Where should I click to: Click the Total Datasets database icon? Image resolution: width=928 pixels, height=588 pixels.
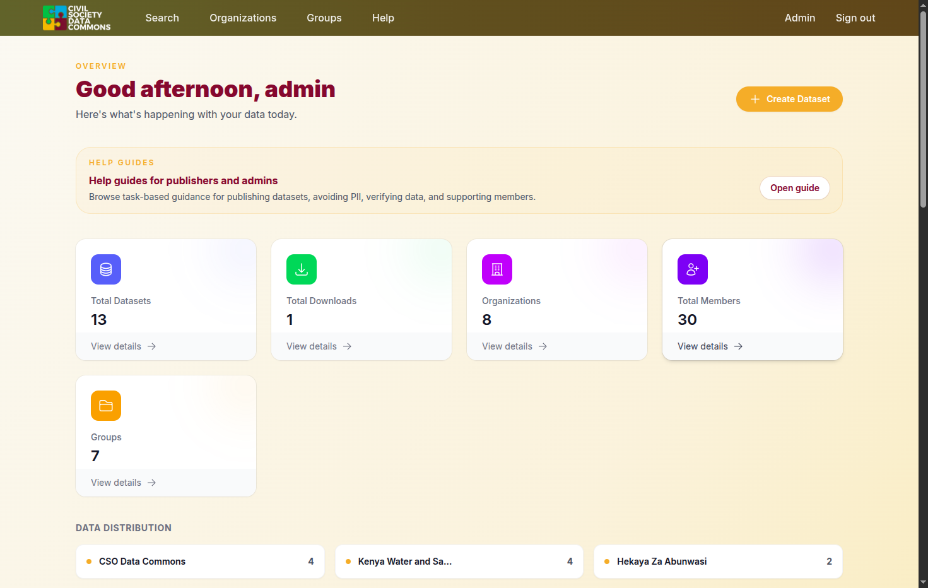pos(106,269)
